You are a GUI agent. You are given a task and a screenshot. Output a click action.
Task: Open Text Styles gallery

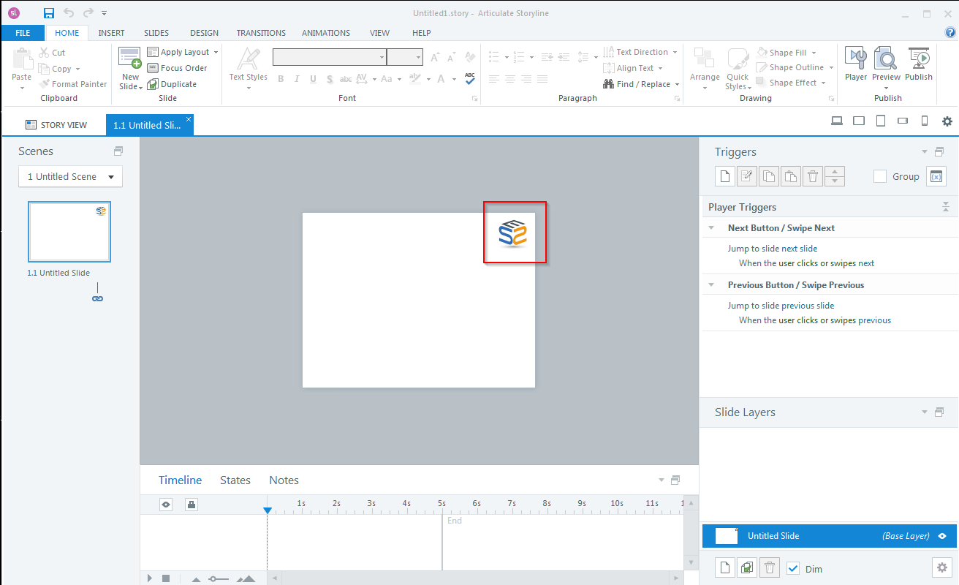pos(249,69)
